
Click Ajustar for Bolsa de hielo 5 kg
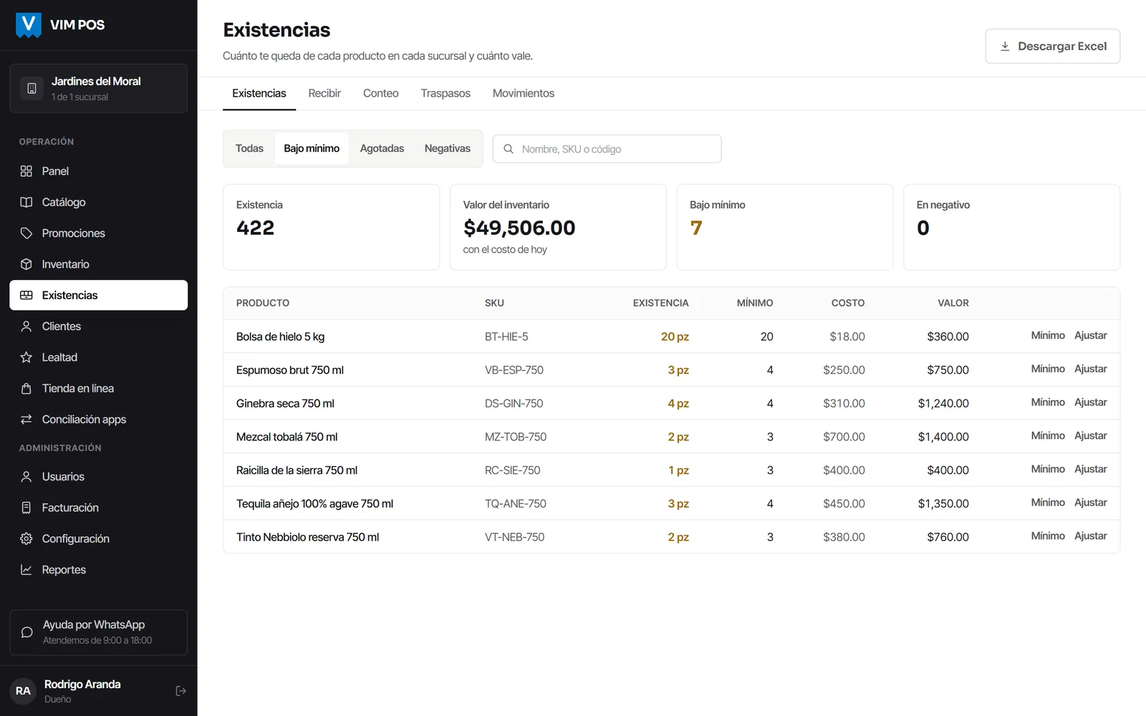[x=1091, y=336]
